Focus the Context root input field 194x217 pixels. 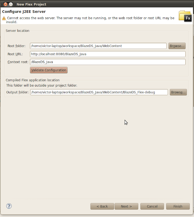pyautogui.click(x=108, y=62)
